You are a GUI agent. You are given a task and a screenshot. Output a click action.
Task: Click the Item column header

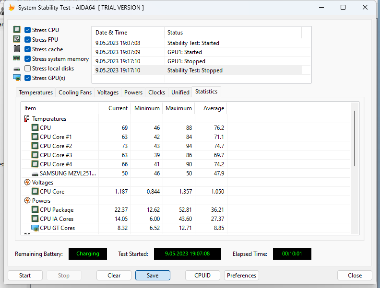pyautogui.click(x=59, y=108)
